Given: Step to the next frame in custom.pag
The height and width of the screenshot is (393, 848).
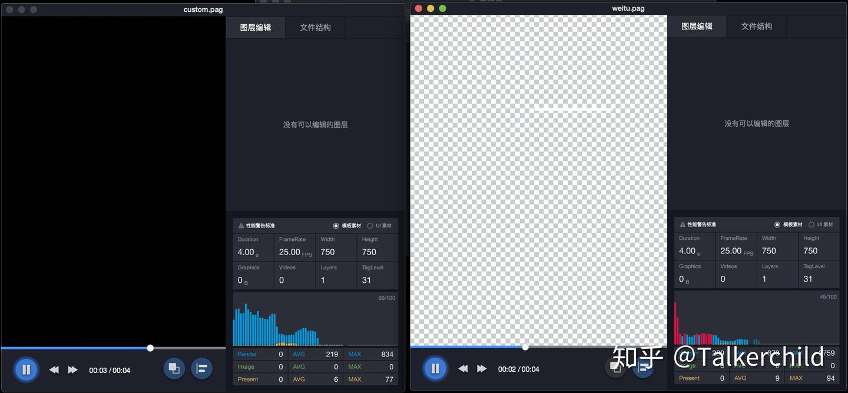Looking at the screenshot, I should point(73,369).
